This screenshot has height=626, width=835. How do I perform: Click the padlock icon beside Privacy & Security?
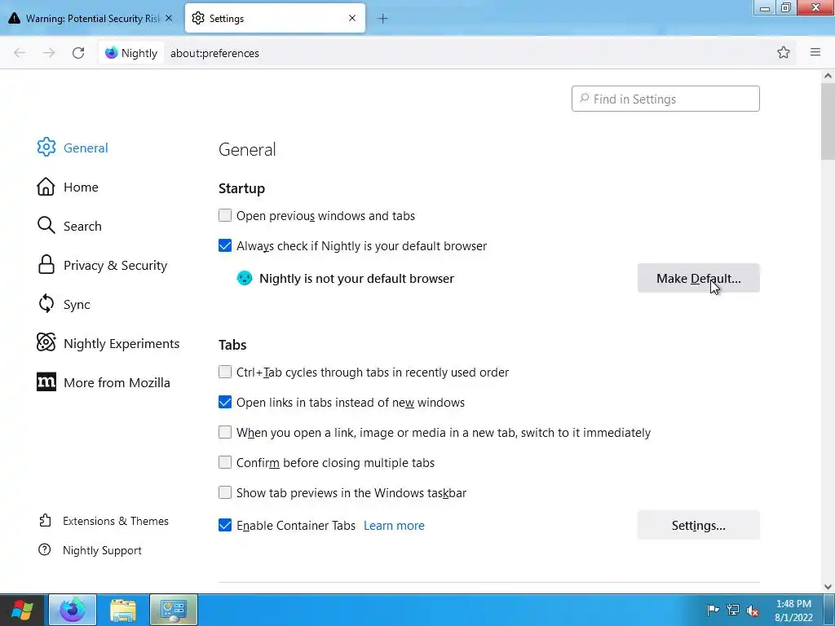point(46,265)
